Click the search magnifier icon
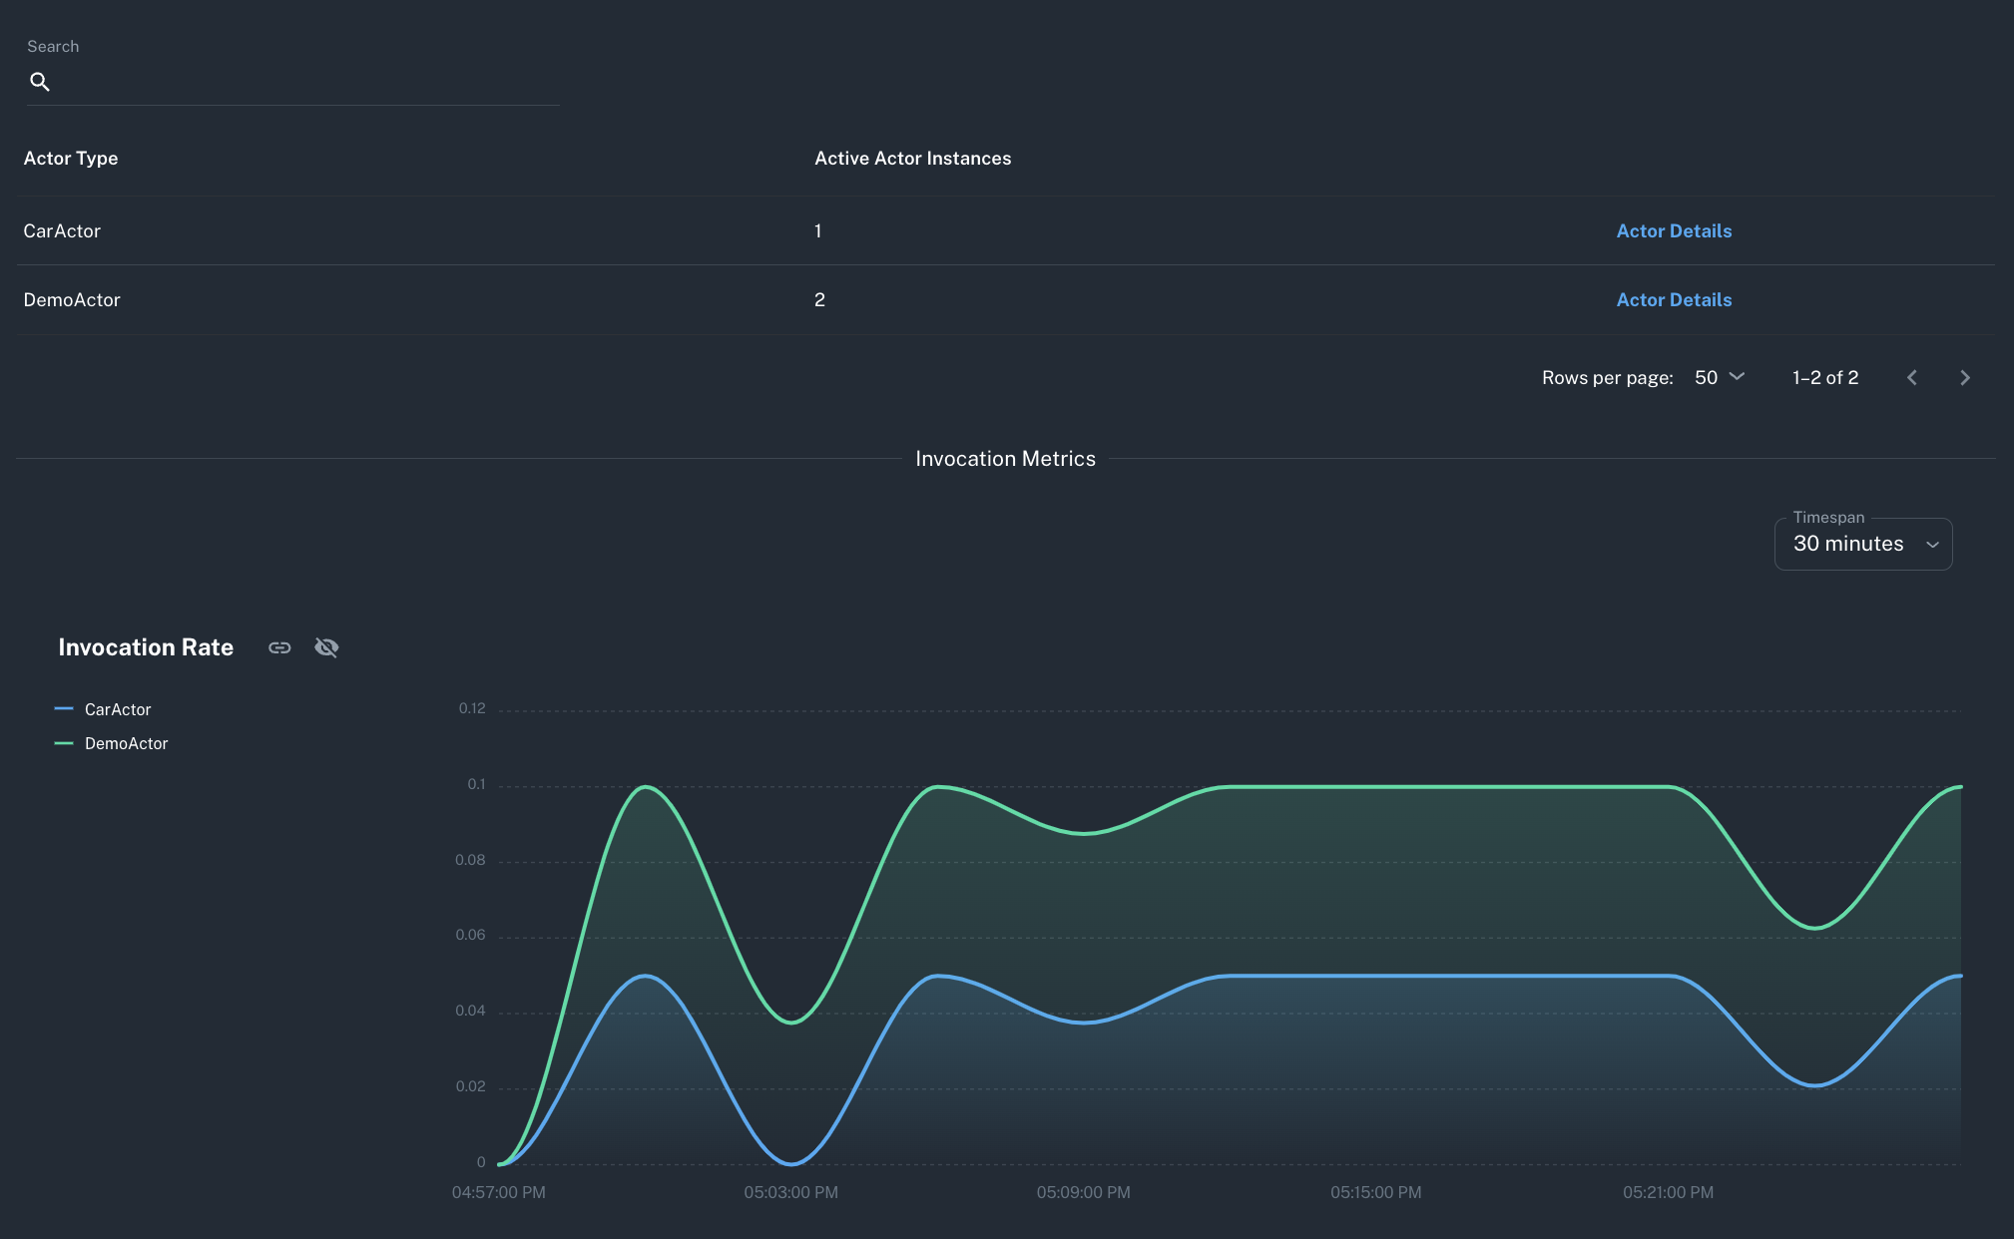Image resolution: width=2014 pixels, height=1239 pixels. point(40,82)
